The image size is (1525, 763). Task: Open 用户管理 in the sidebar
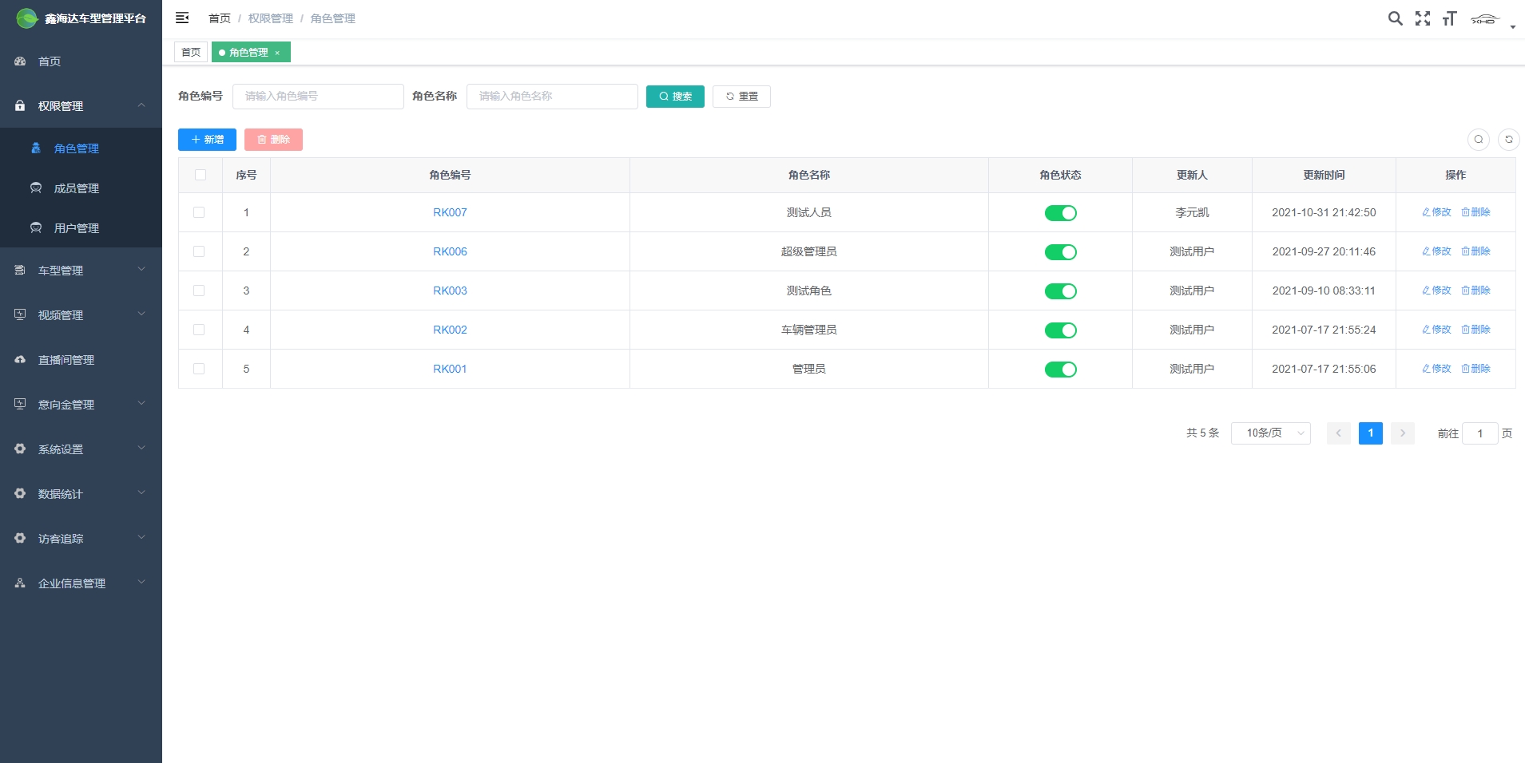point(81,228)
